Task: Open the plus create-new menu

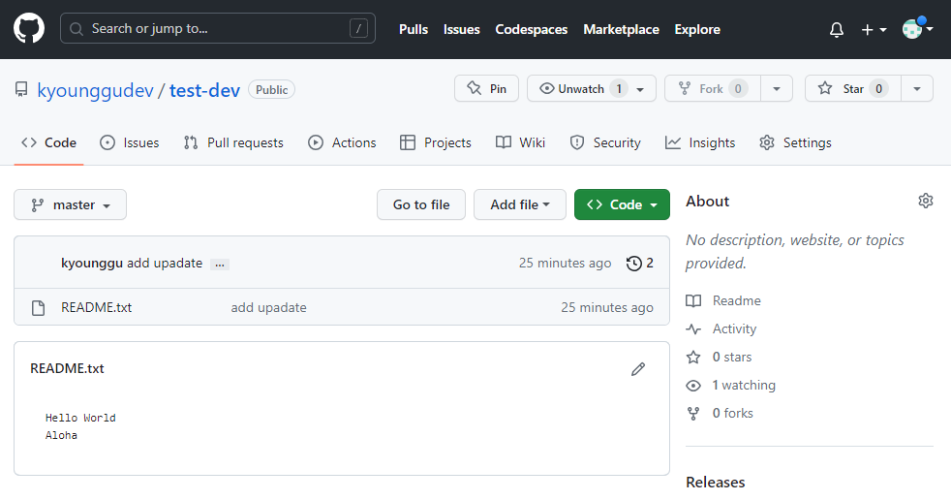Action: 874,29
